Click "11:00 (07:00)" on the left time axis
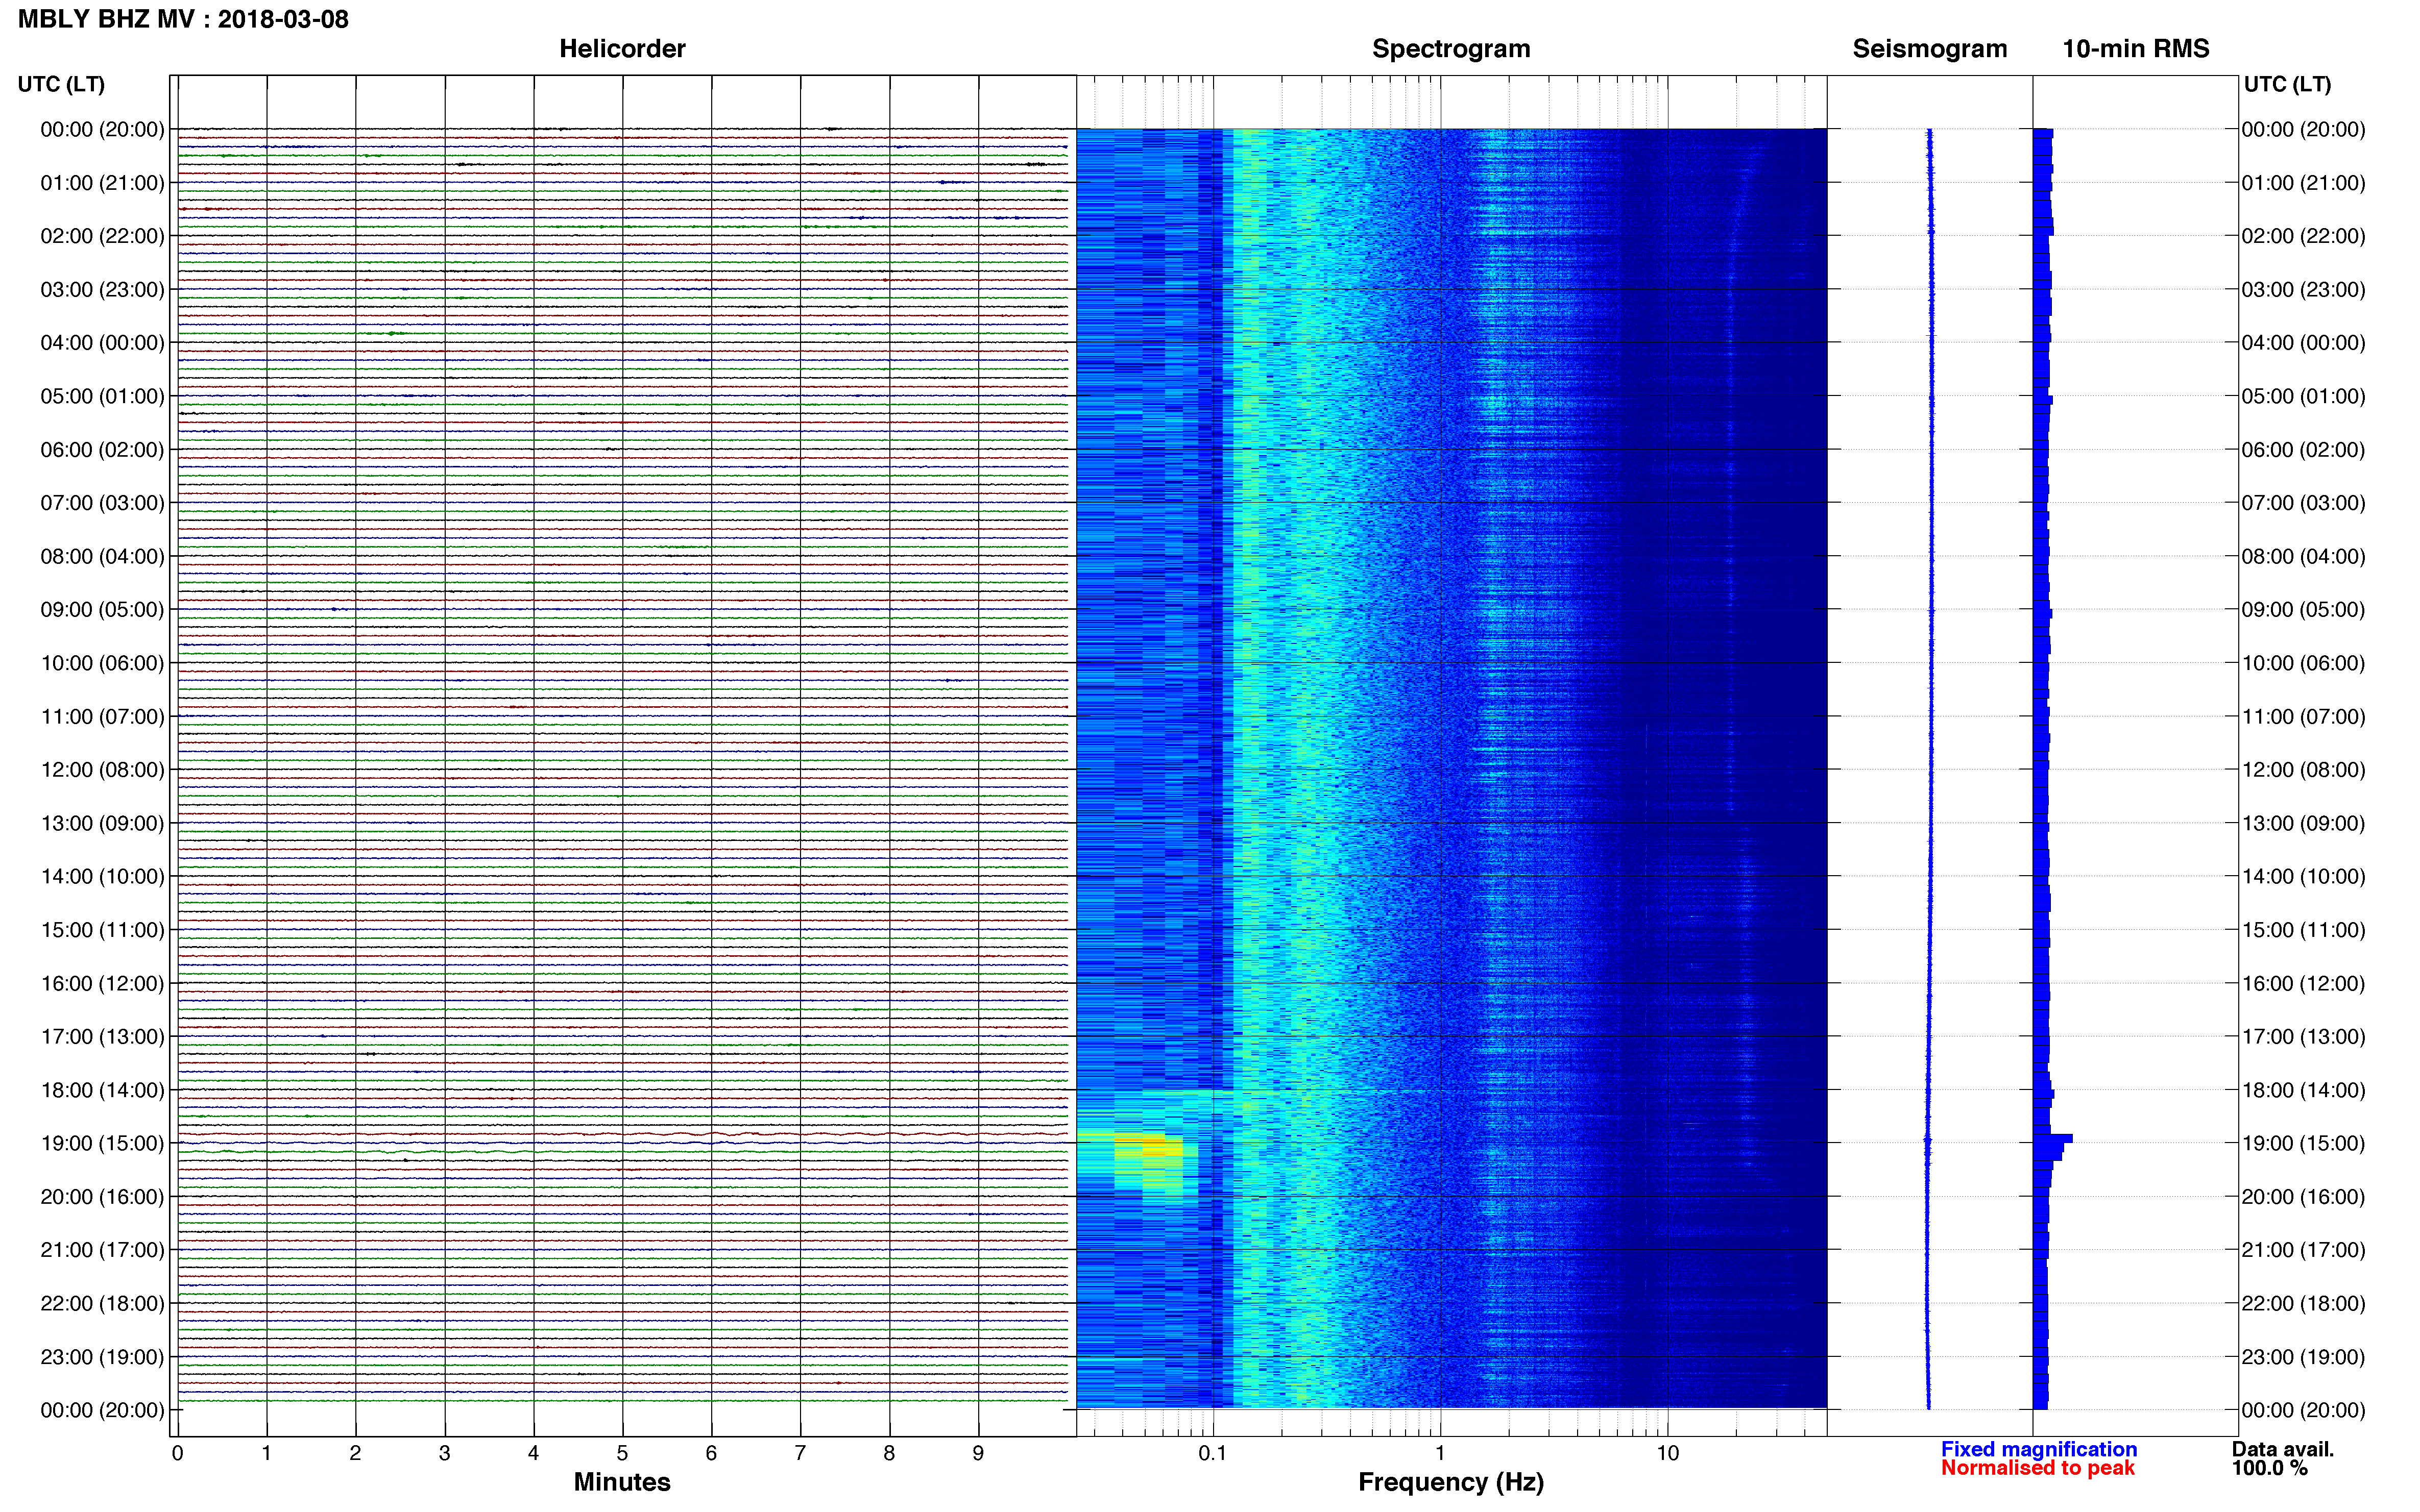 coord(102,717)
